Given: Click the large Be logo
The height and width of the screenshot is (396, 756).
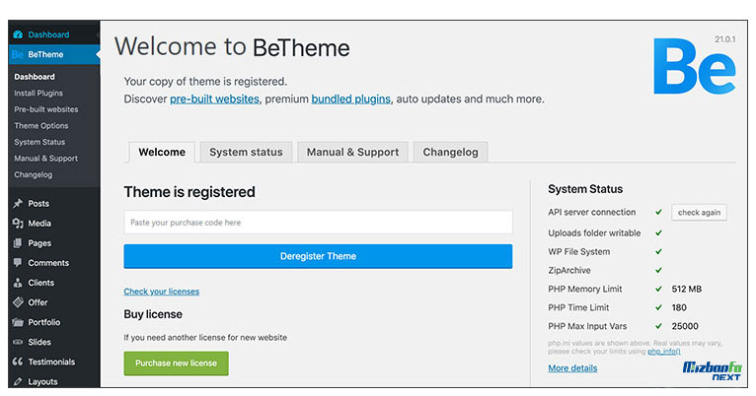Looking at the screenshot, I should click(x=694, y=68).
